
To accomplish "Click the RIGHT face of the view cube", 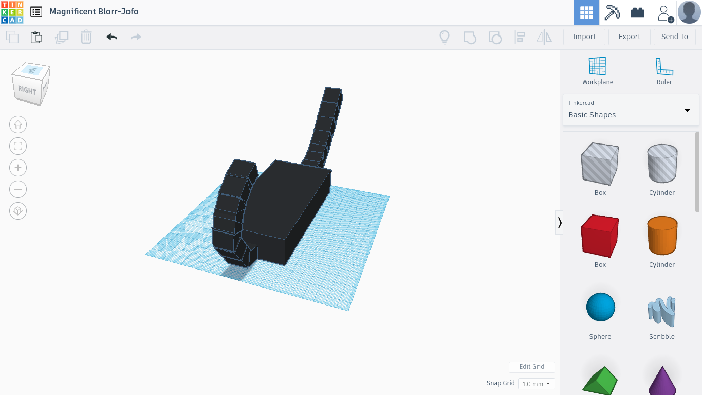I will click(x=27, y=91).
